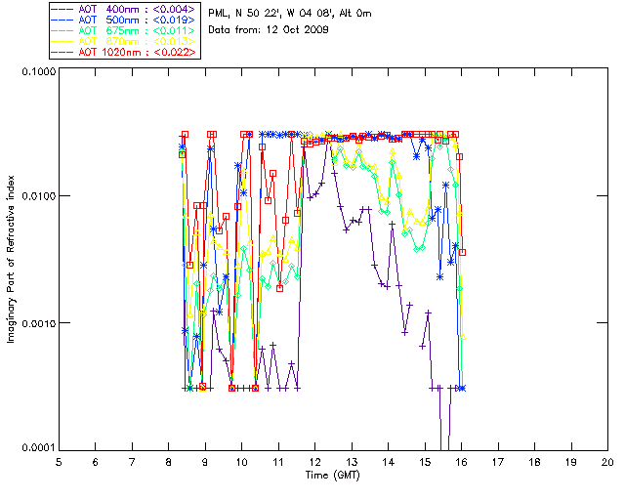This screenshot has height=500, width=625.
Task: Click the 0.0001 y-axis label
Action: pos(38,448)
